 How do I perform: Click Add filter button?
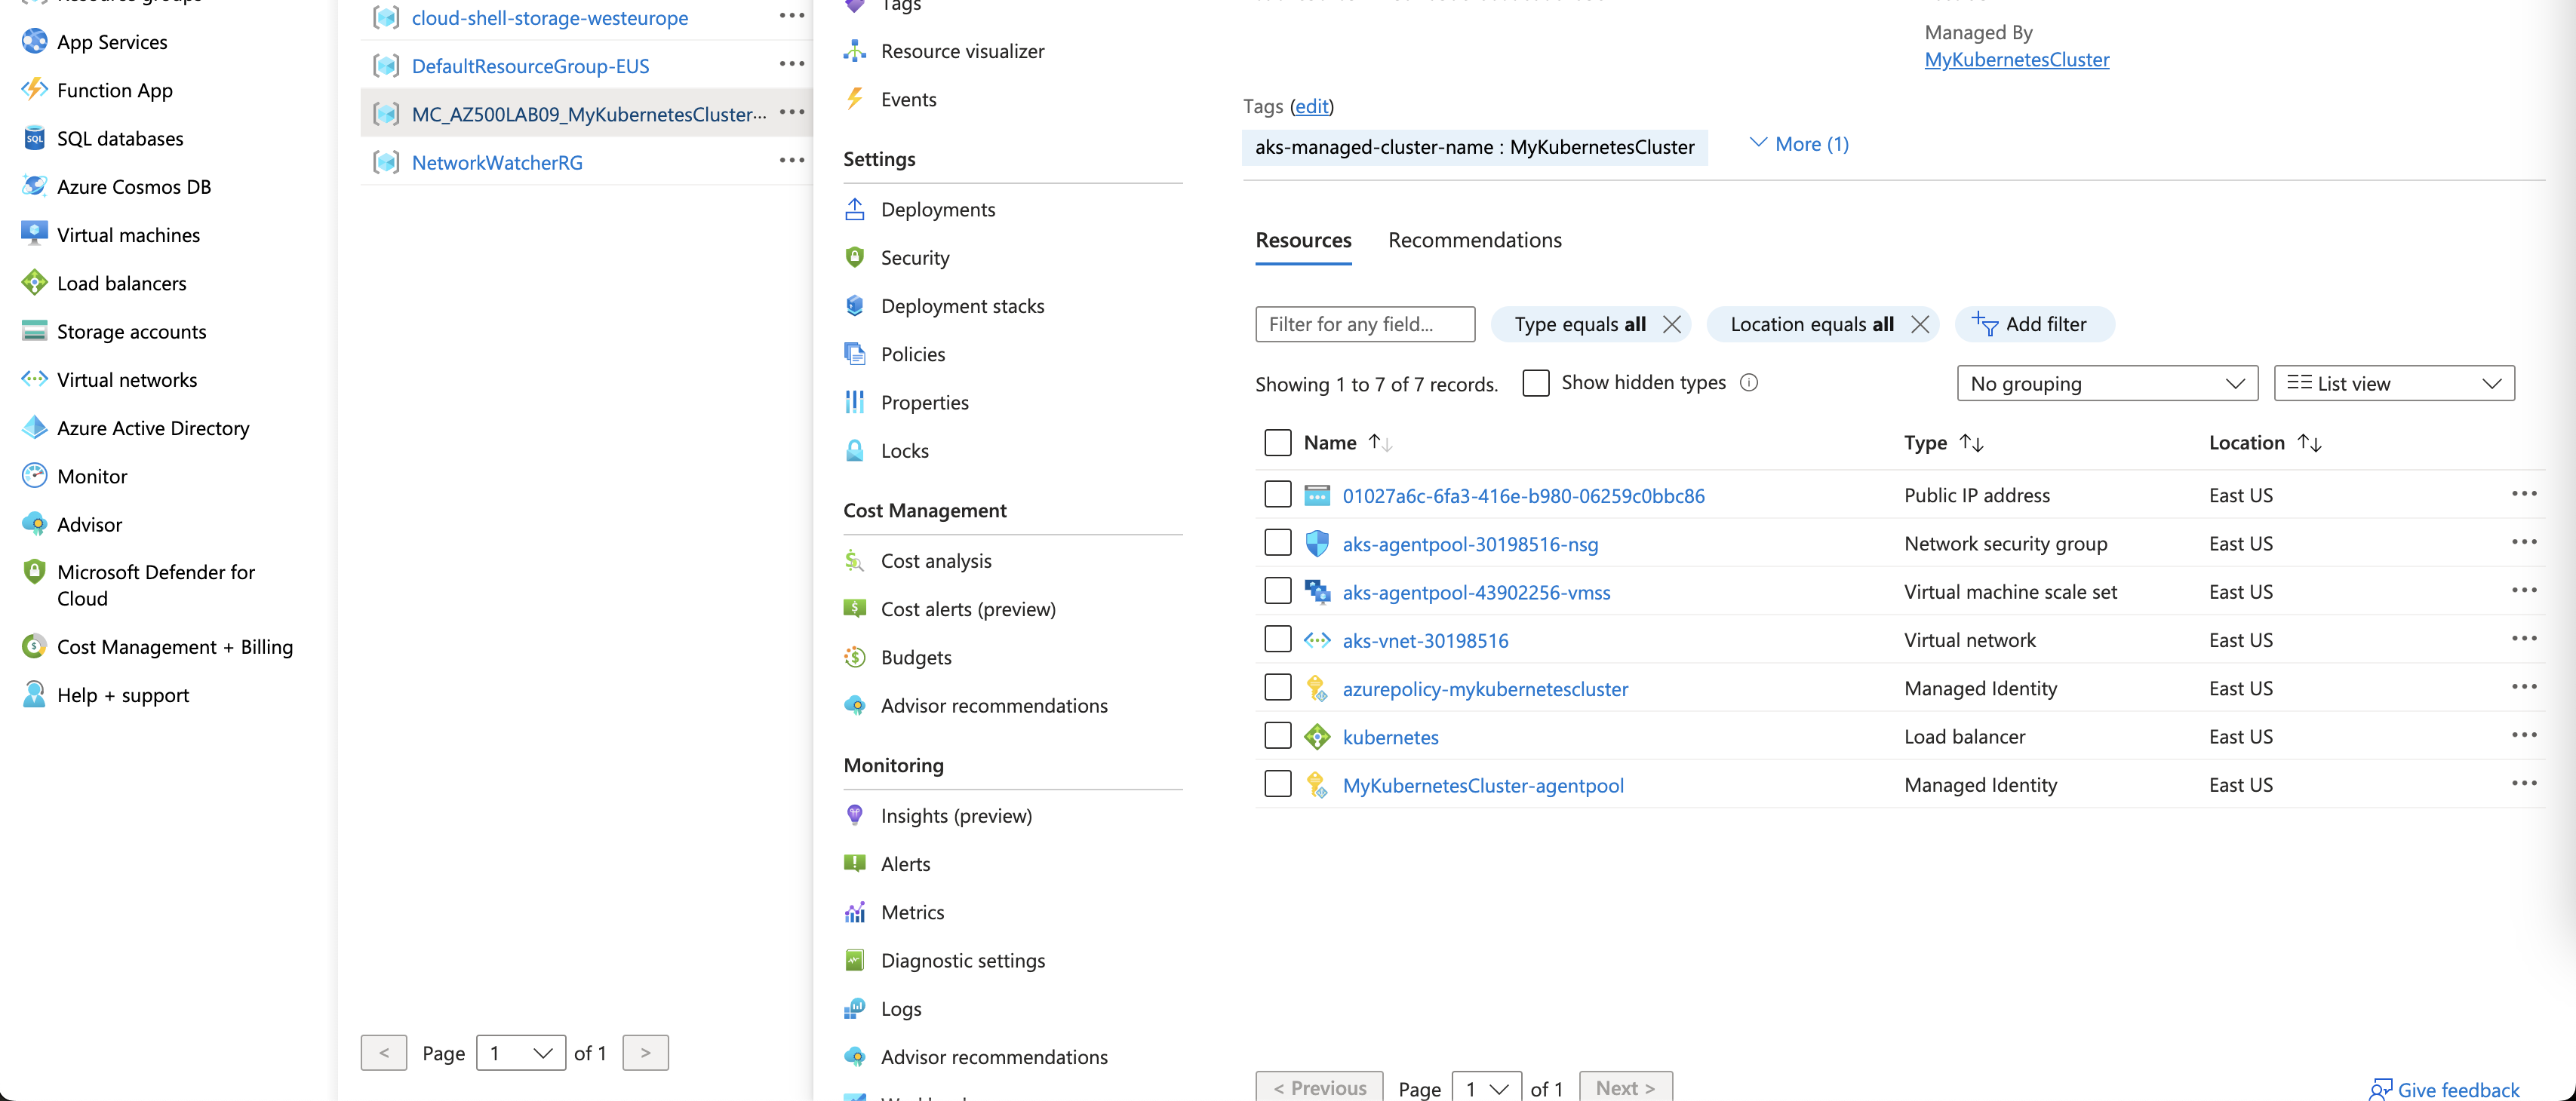point(2034,324)
